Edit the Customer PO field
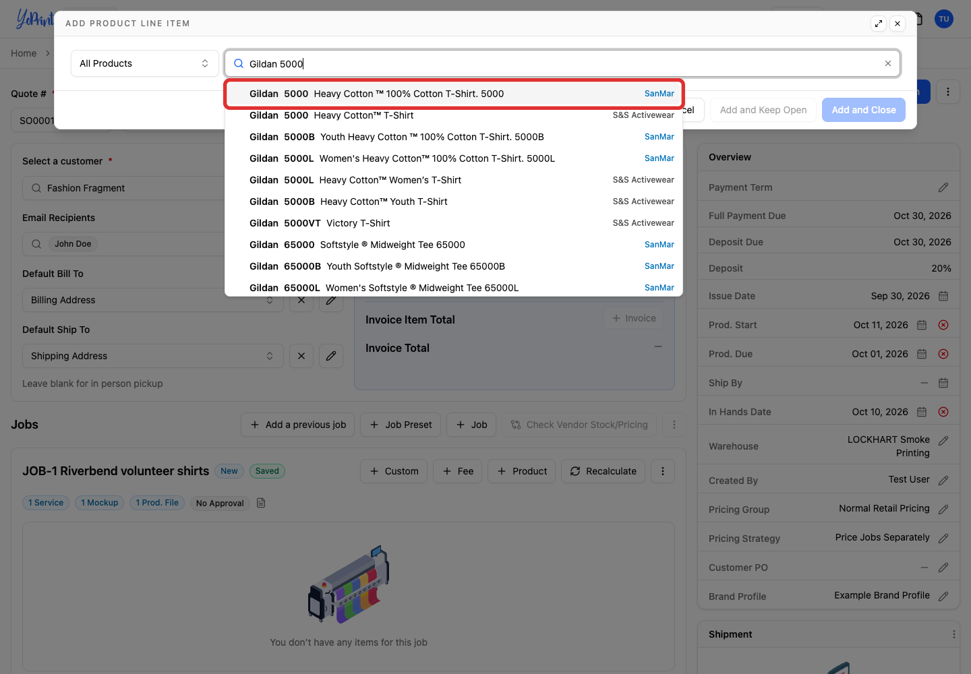This screenshot has width=971, height=674. pos(943,568)
